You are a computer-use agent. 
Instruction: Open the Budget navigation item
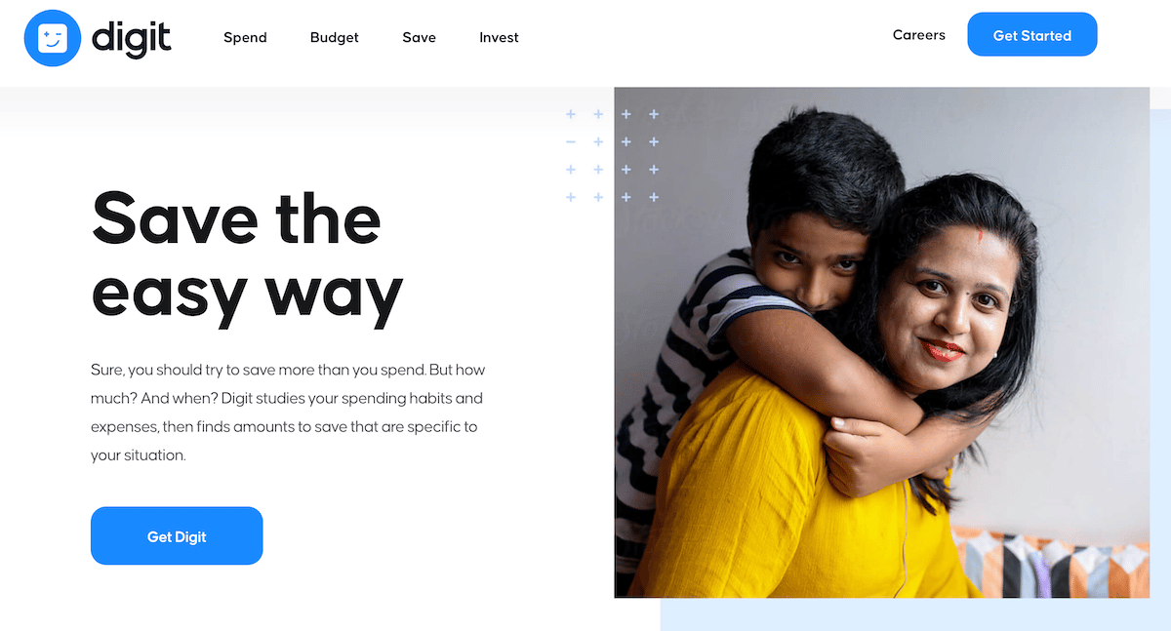(x=335, y=37)
